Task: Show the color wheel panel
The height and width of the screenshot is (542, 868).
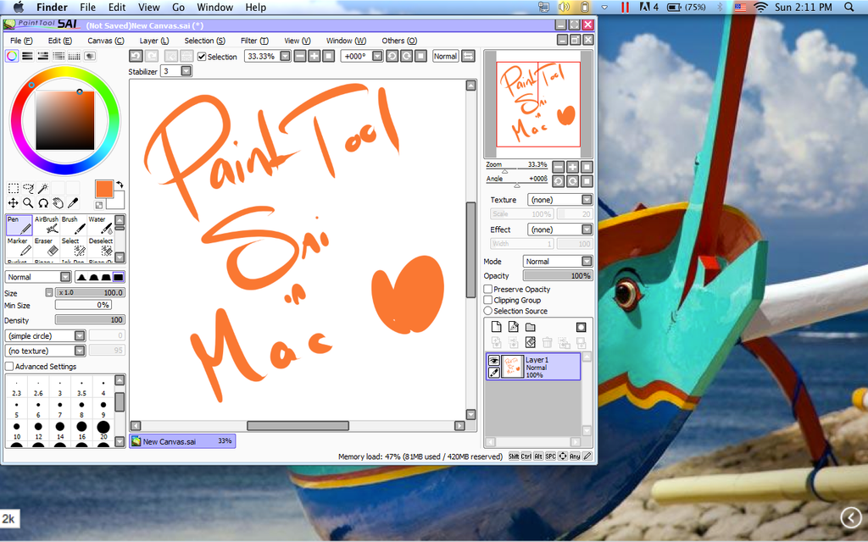Action: [x=12, y=56]
